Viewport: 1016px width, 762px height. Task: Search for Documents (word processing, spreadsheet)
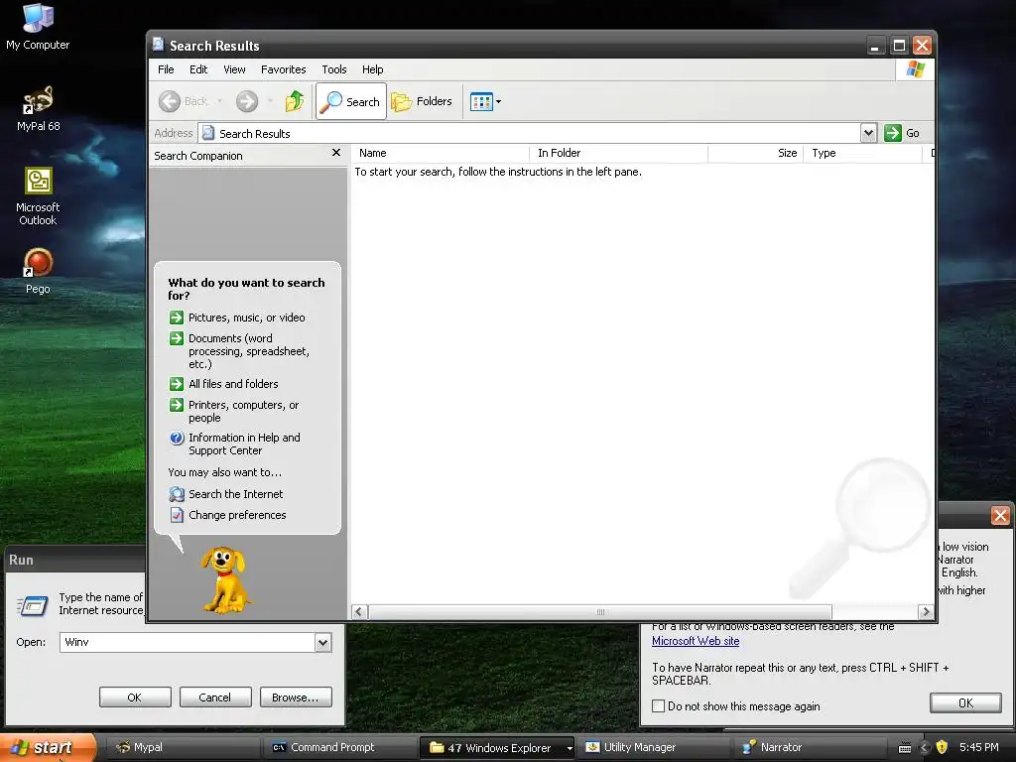click(x=240, y=350)
